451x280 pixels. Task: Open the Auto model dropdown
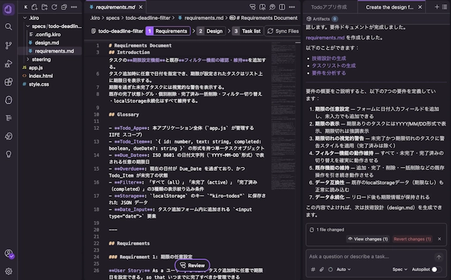click(x=344, y=269)
